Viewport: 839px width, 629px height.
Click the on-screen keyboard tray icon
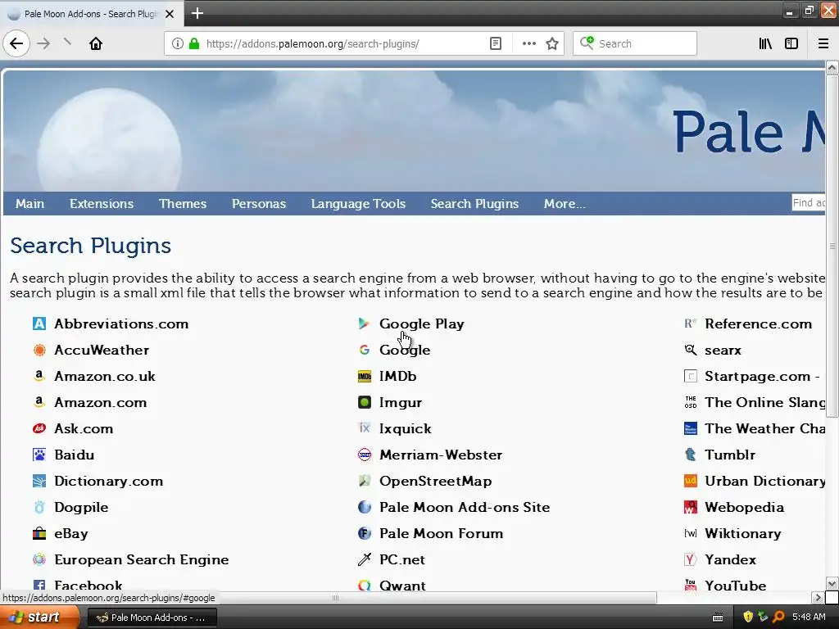pos(718,618)
